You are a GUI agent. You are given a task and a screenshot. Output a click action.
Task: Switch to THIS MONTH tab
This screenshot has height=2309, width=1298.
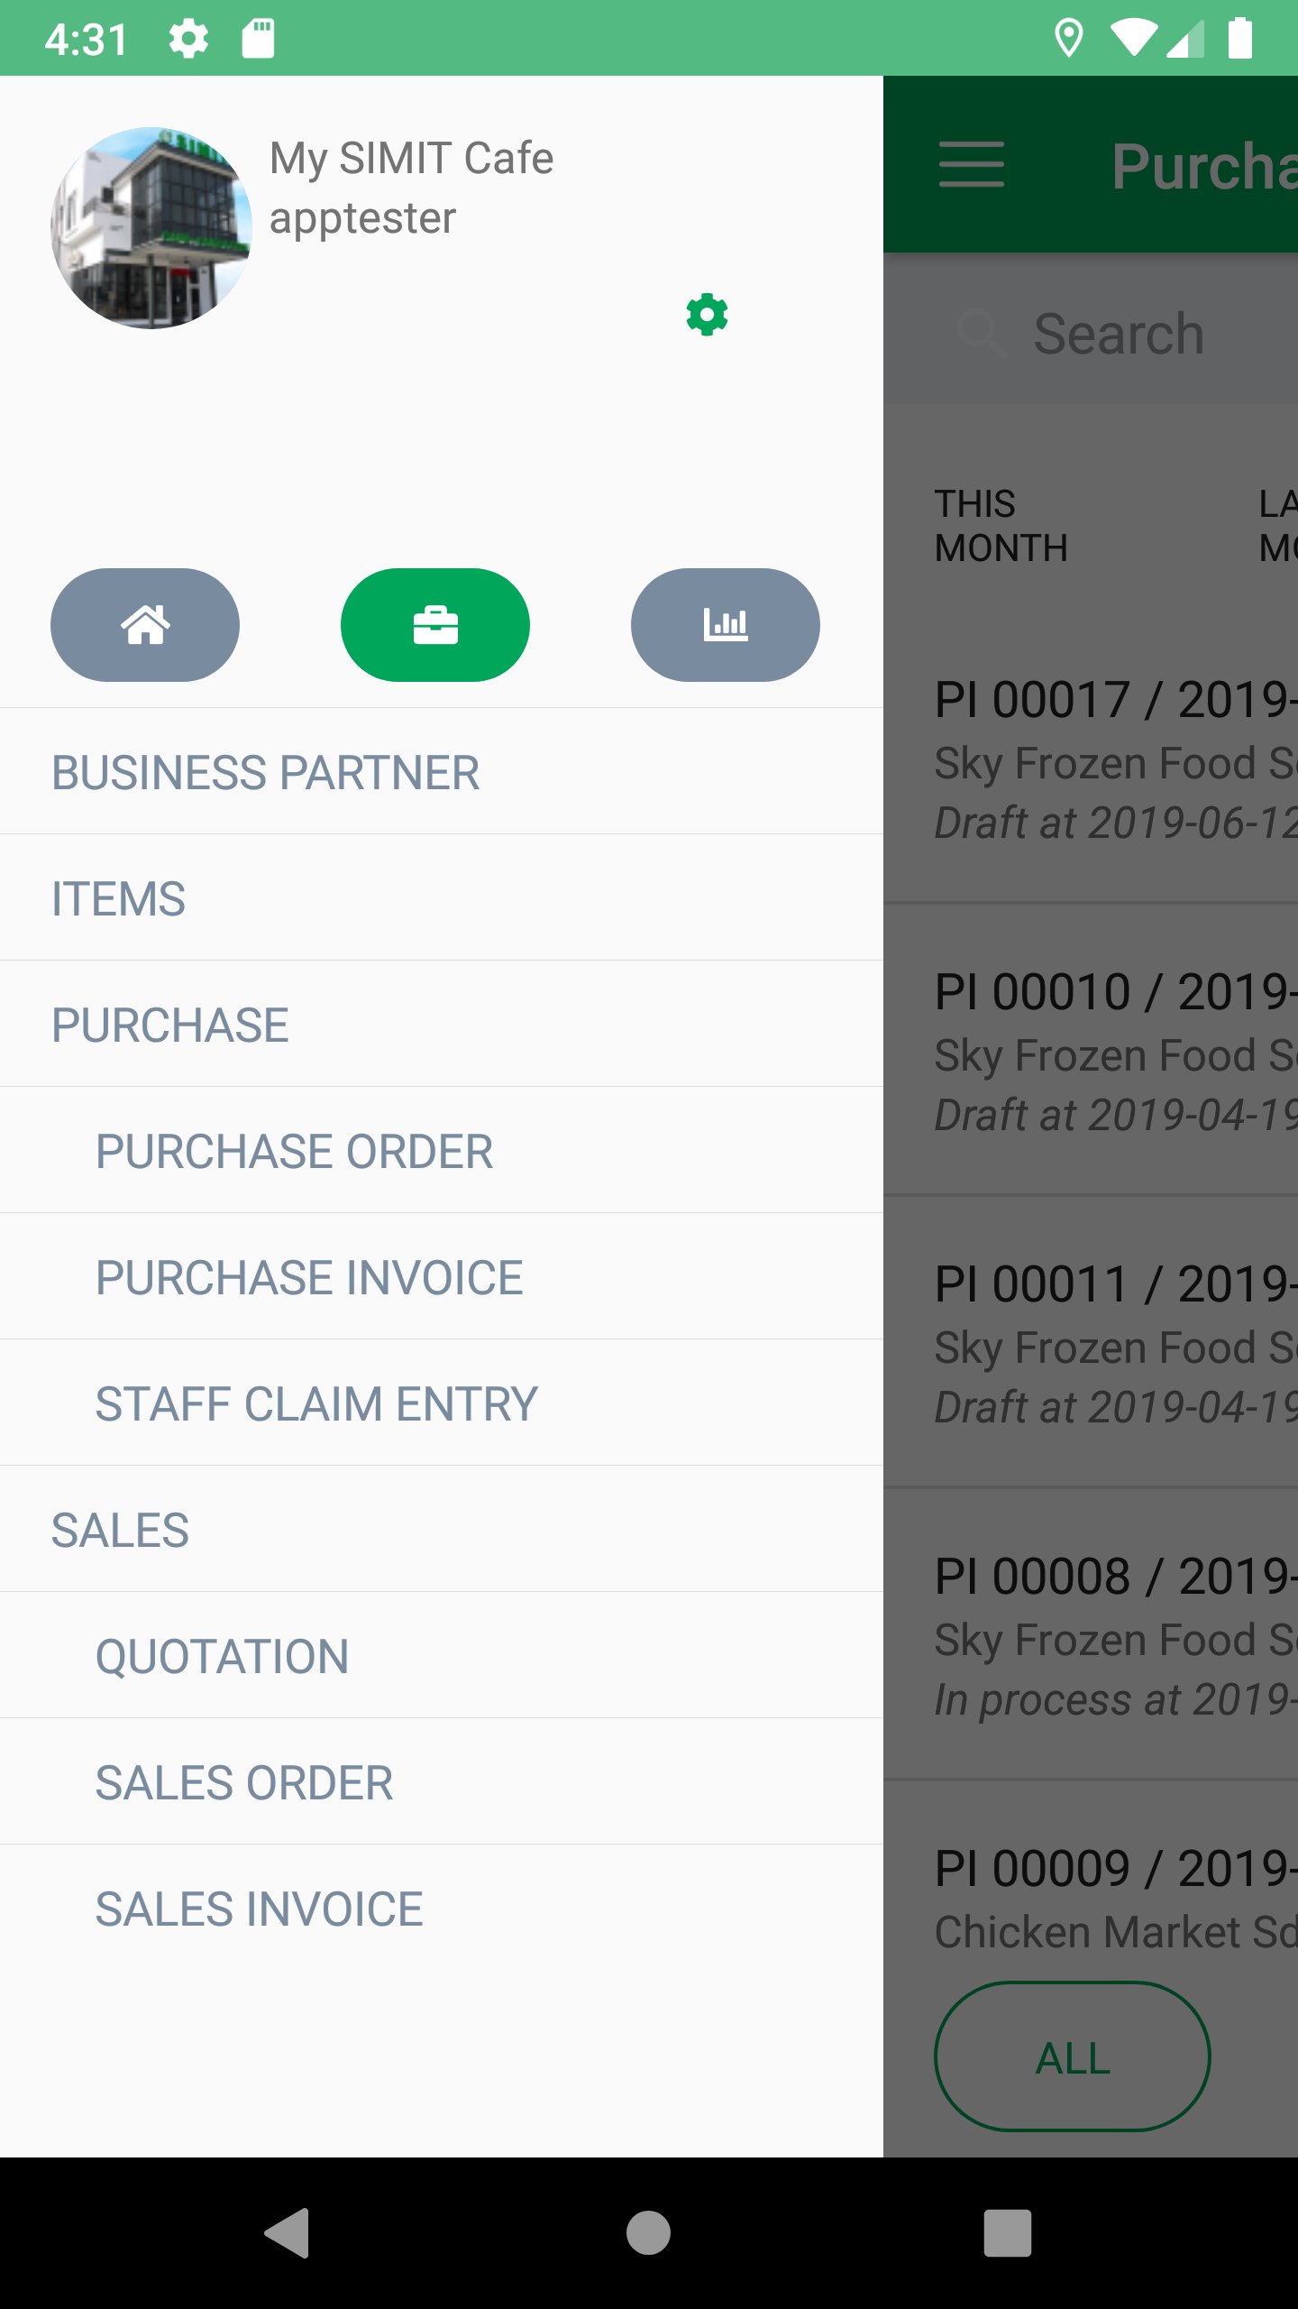[x=1001, y=526]
